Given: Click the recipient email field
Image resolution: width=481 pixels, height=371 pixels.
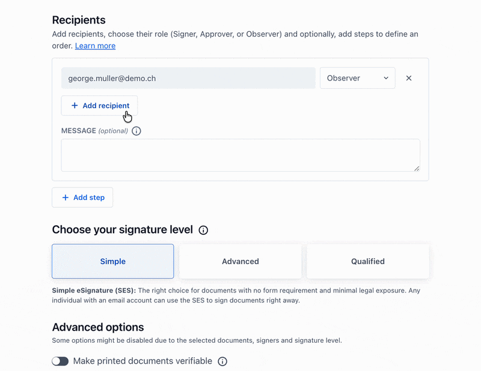Looking at the screenshot, I should coord(188,78).
